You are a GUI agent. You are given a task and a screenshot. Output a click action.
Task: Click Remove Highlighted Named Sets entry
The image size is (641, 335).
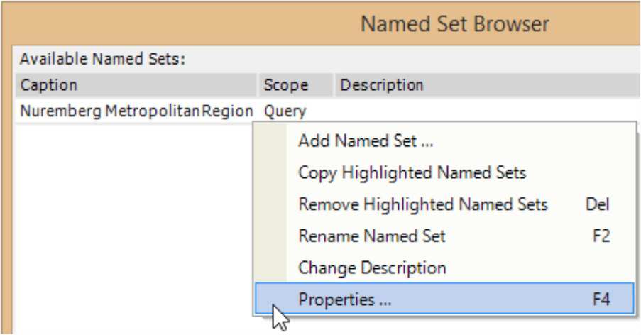tap(423, 204)
